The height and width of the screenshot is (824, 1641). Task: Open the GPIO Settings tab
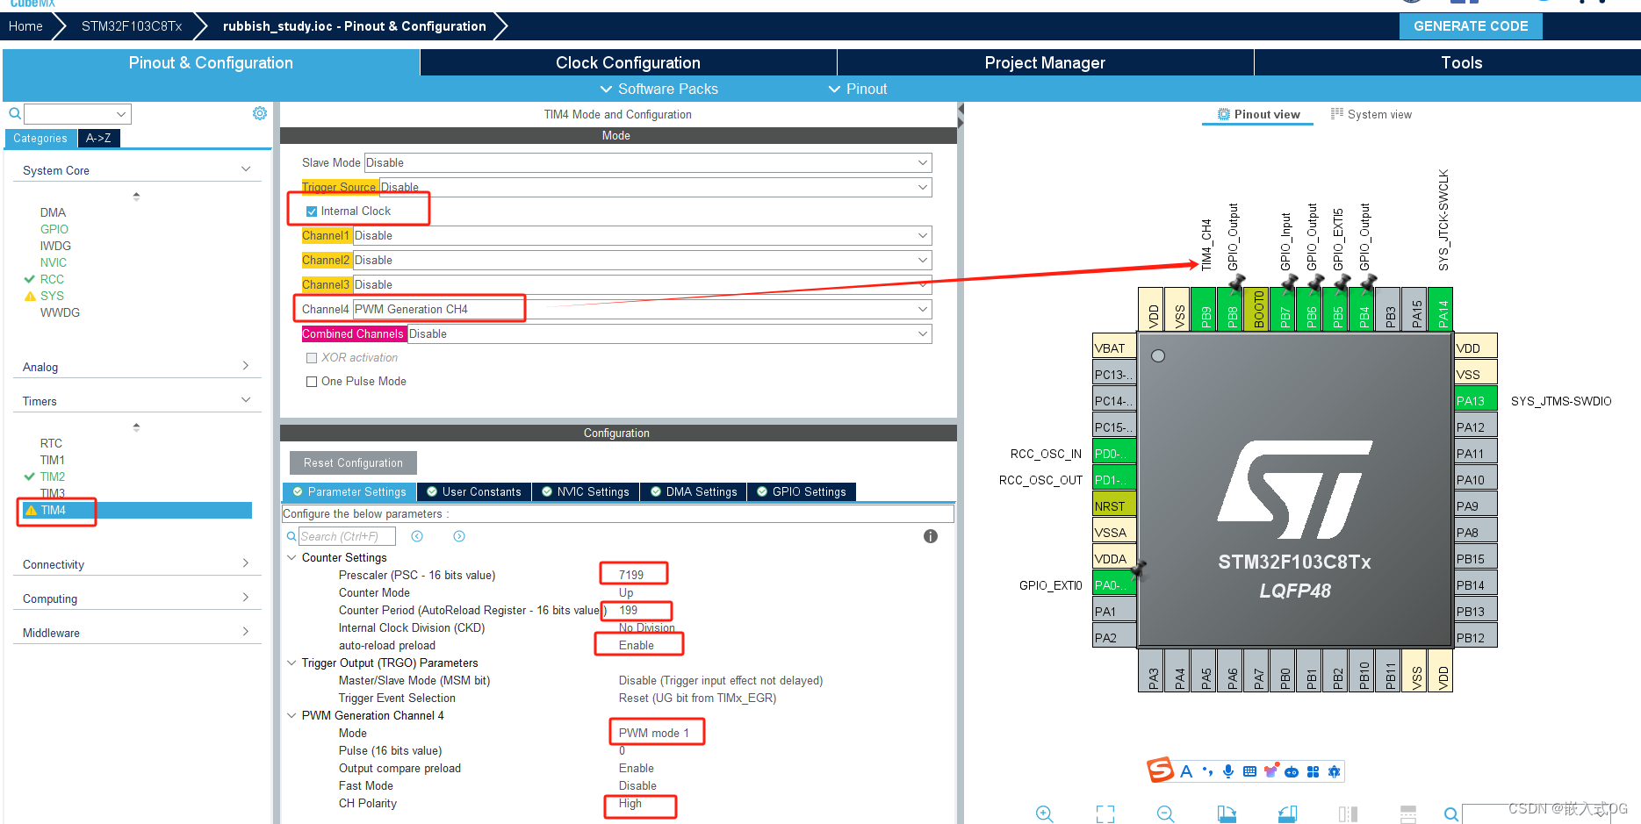[x=801, y=491]
